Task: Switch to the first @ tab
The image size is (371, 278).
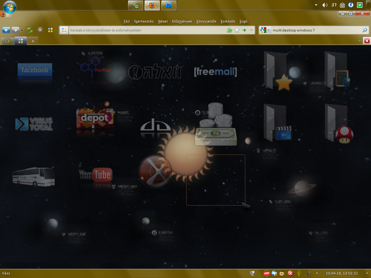Action: pos(8,41)
